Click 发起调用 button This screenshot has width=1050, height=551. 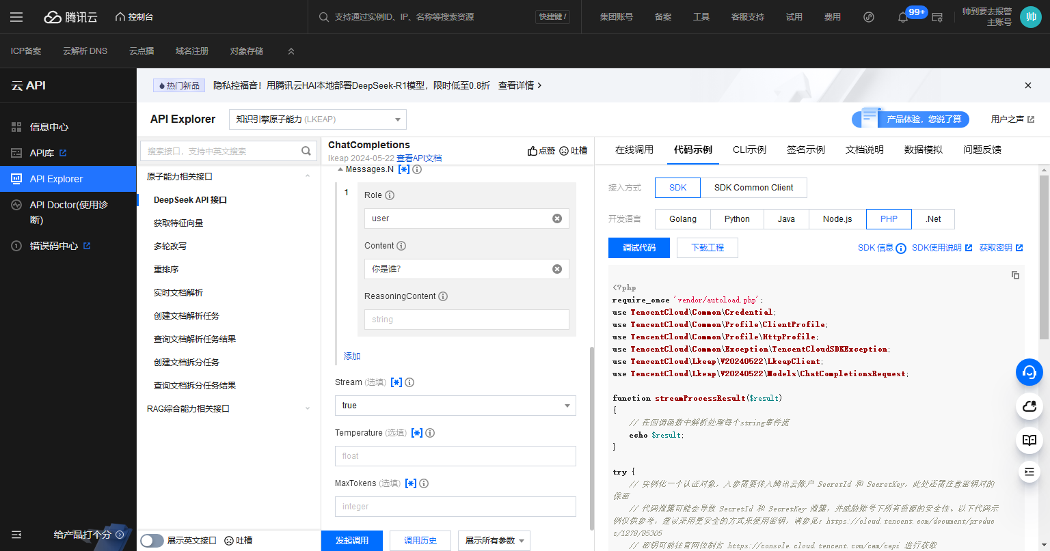352,540
